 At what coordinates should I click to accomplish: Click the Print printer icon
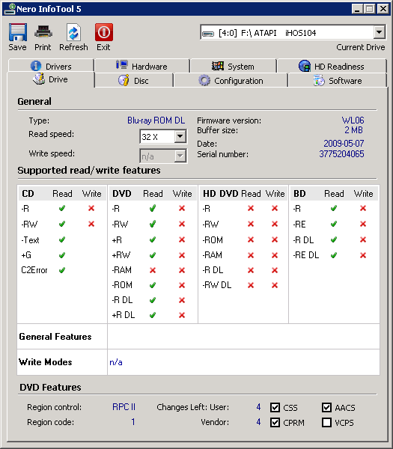(43, 32)
